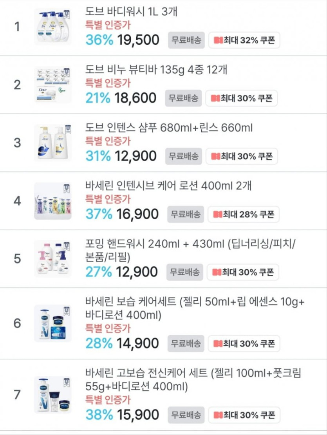The image size is (327, 435).
Task: Open the Dove beauty bar soap thumbnail
Action: click(x=52, y=85)
